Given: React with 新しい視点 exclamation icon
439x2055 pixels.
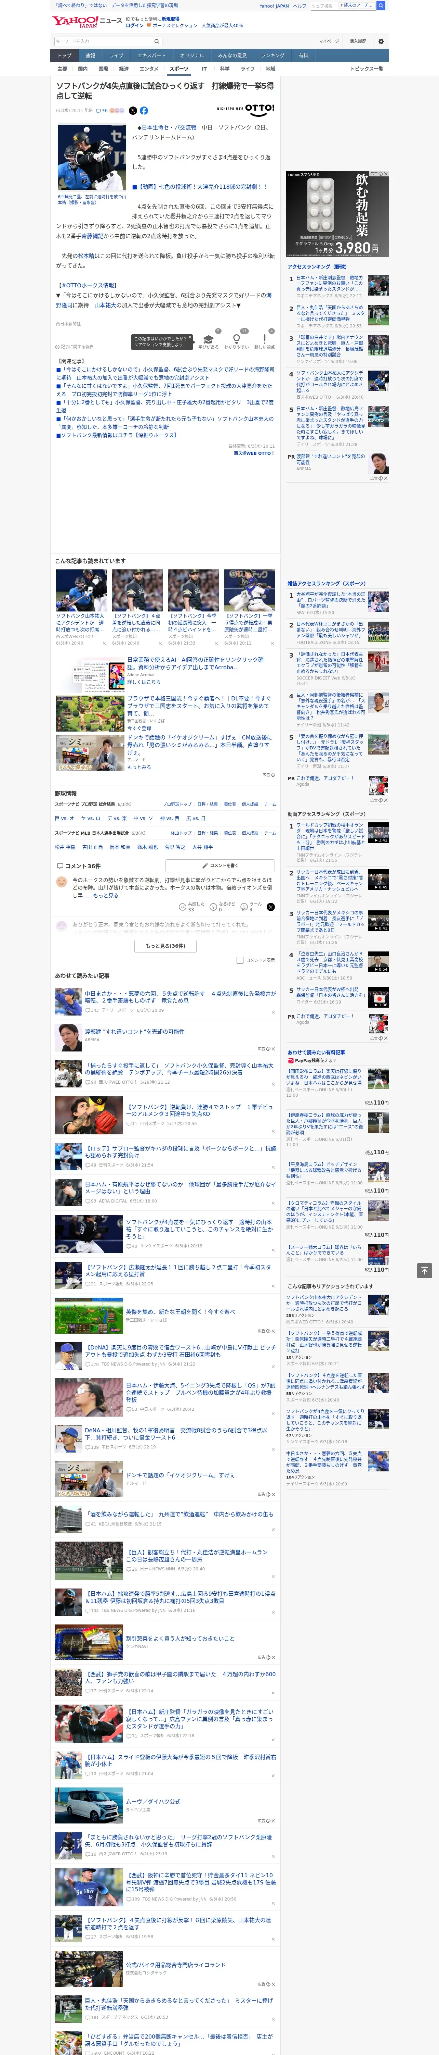Looking at the screenshot, I should [265, 339].
